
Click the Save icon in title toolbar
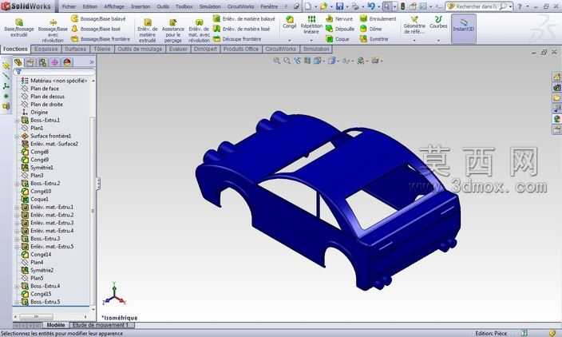click(x=339, y=6)
